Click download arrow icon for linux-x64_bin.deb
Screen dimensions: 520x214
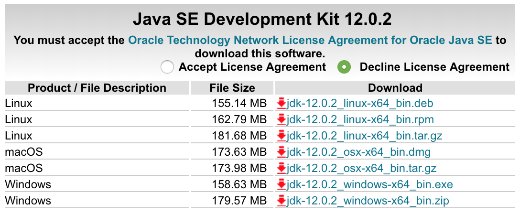click(x=281, y=104)
